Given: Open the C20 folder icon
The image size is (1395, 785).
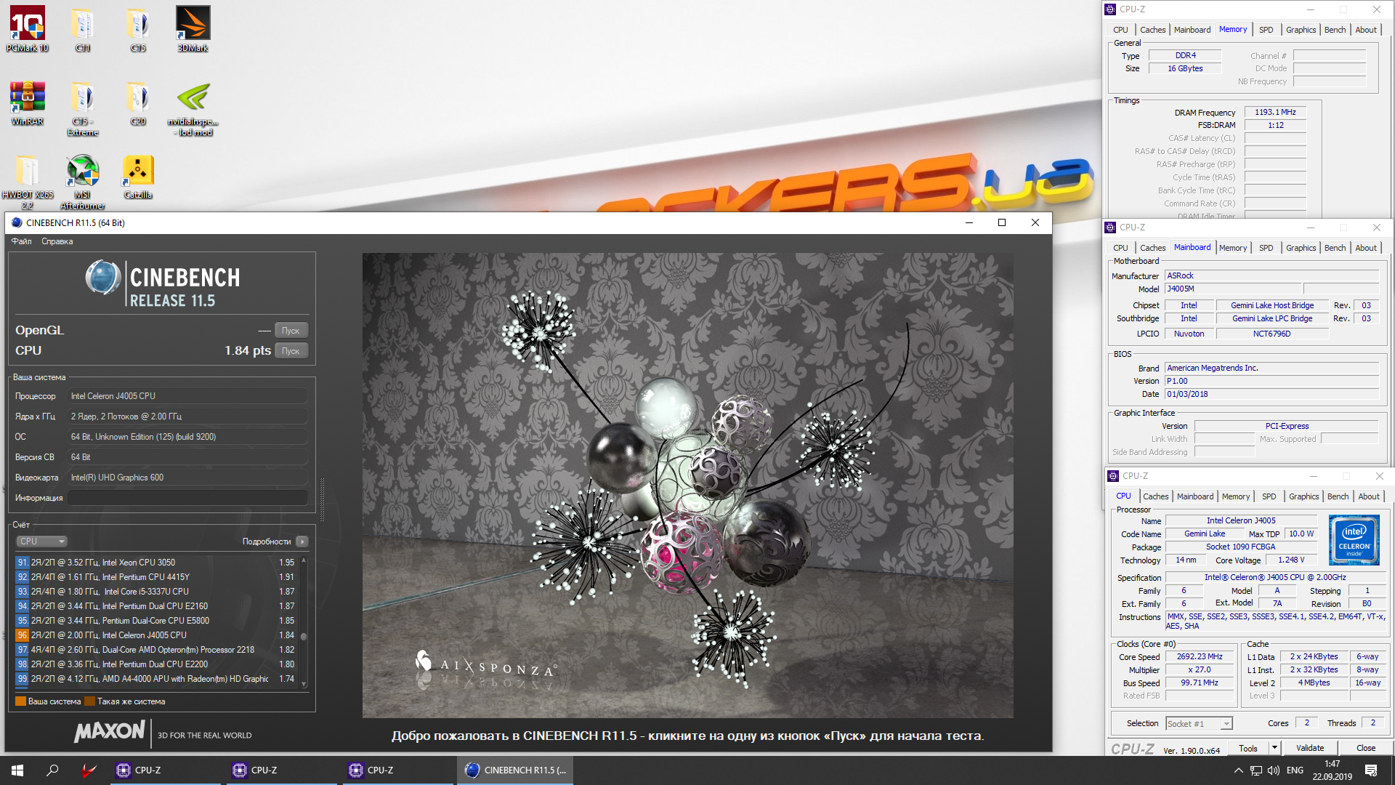Looking at the screenshot, I should 138,102.
